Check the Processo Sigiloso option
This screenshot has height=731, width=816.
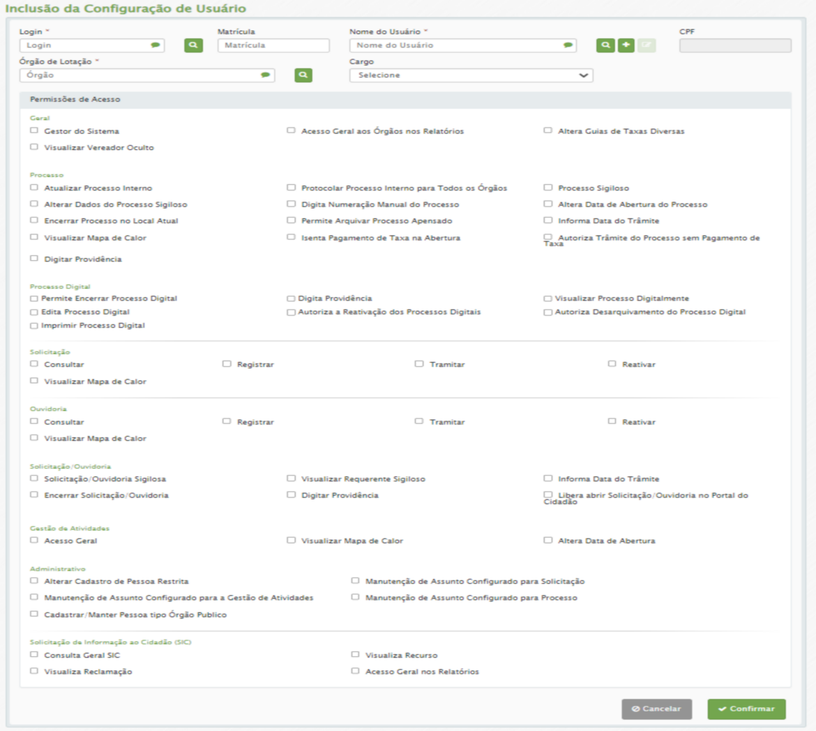click(548, 188)
